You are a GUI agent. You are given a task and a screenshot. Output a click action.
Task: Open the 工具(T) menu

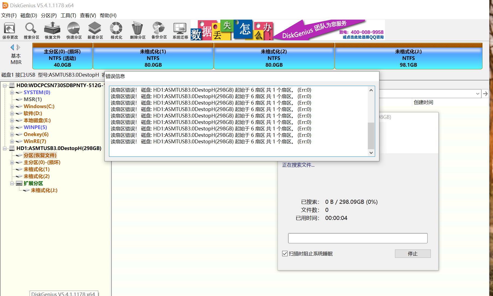click(x=68, y=15)
